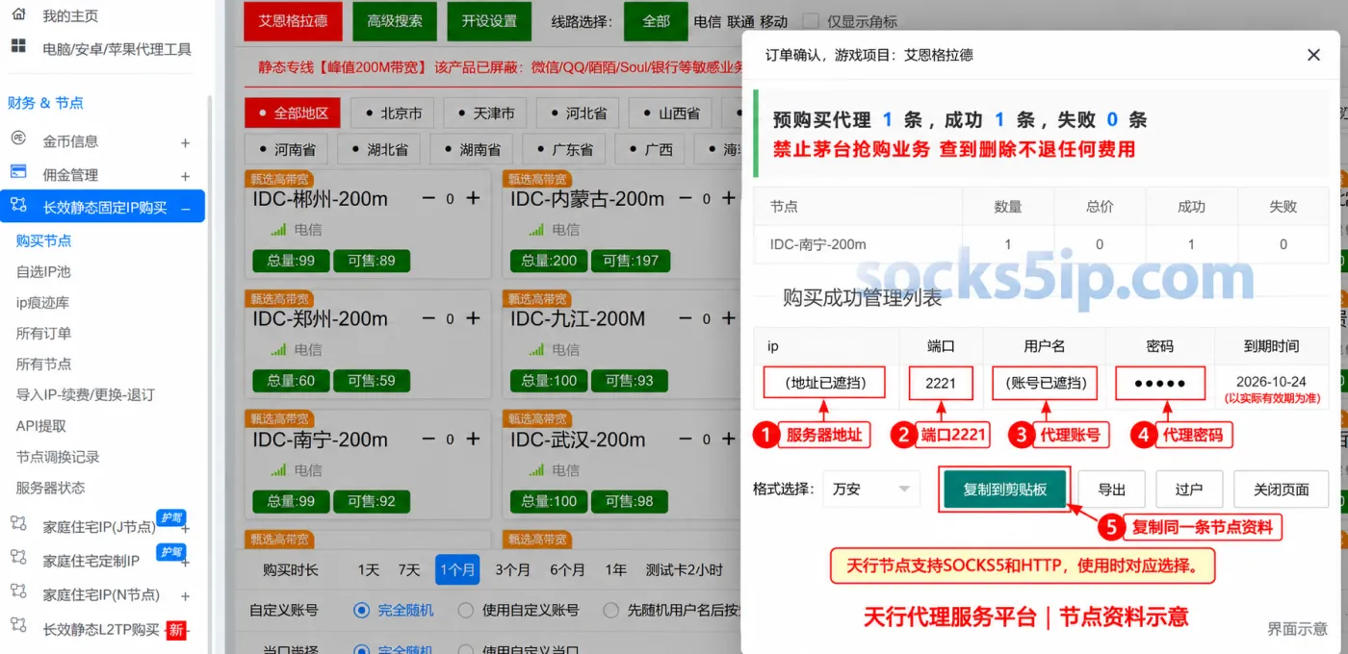Select 使用自定义账号 radio option

(x=466, y=610)
